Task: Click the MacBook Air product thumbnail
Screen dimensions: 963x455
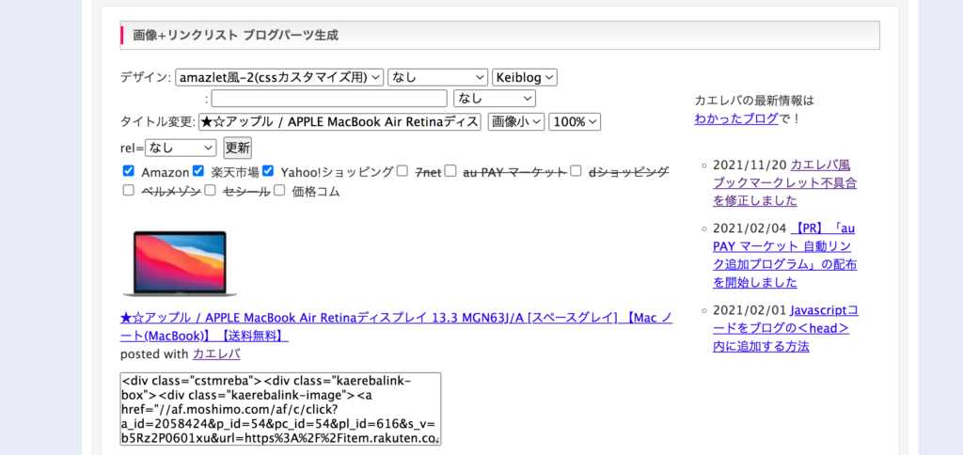Action: 180,263
